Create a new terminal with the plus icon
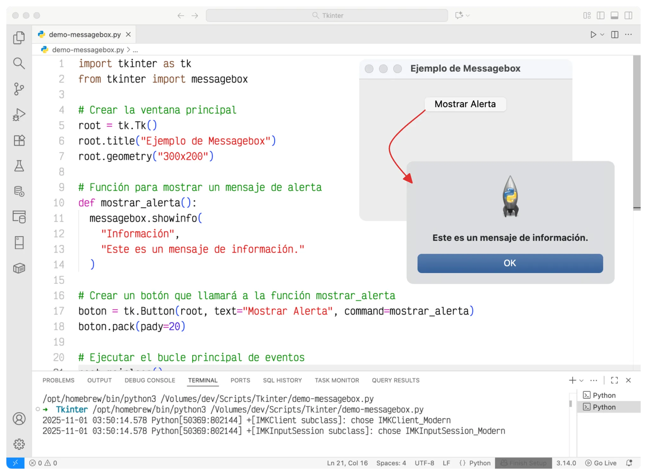 (x=572, y=380)
